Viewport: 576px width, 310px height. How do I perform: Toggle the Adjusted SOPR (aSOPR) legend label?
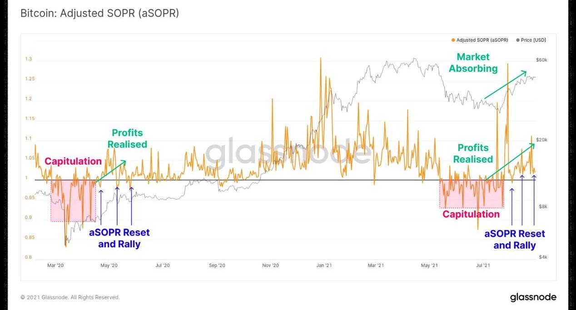pos(482,40)
